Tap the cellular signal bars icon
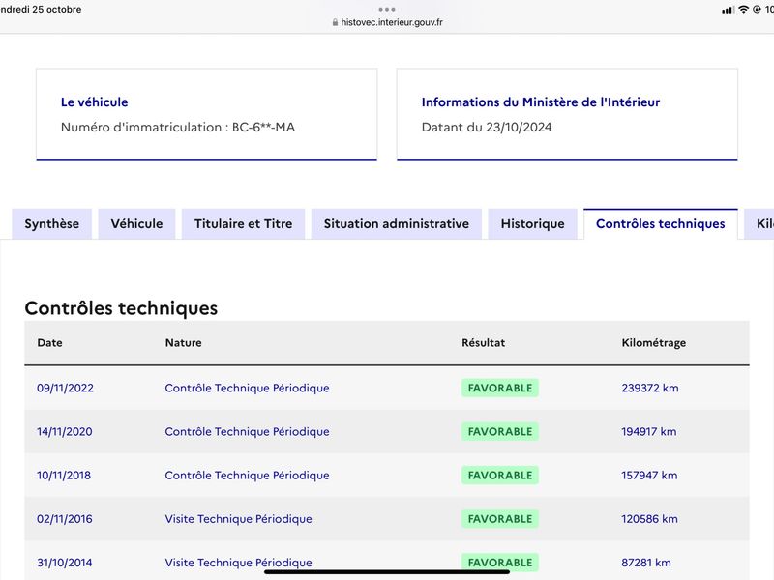This screenshot has height=580, width=774. (x=728, y=10)
